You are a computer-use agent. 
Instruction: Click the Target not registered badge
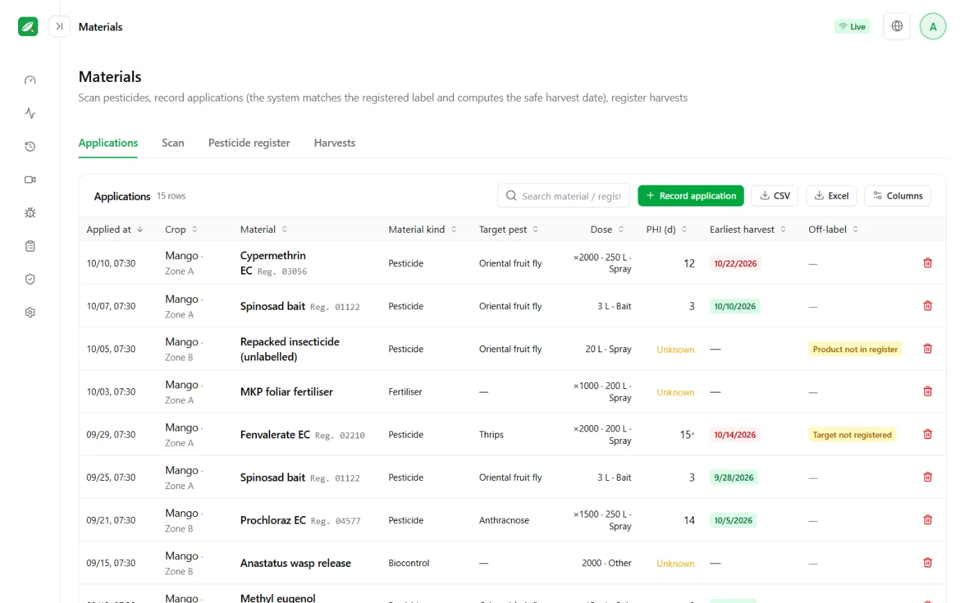pyautogui.click(x=852, y=434)
